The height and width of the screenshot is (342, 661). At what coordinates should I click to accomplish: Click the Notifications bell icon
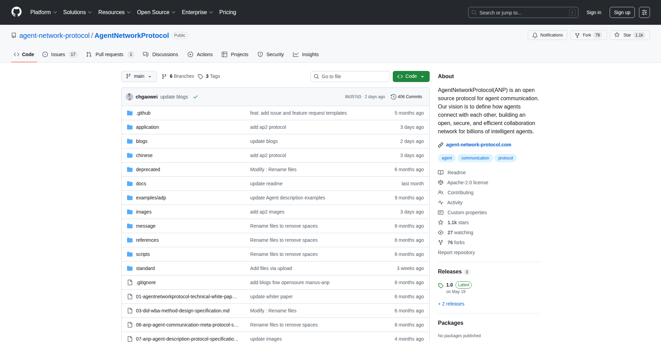coord(535,35)
